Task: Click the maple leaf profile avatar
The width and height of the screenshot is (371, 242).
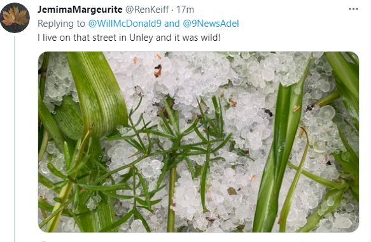Action: click(15, 18)
